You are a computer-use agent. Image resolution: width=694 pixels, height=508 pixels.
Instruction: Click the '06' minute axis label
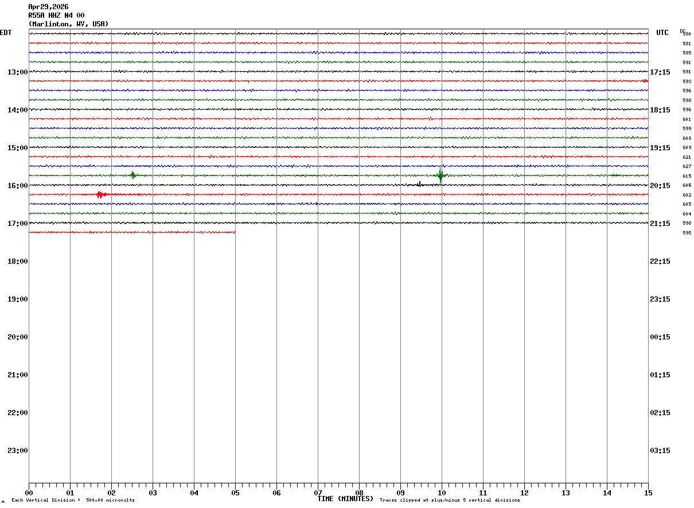coord(276,493)
